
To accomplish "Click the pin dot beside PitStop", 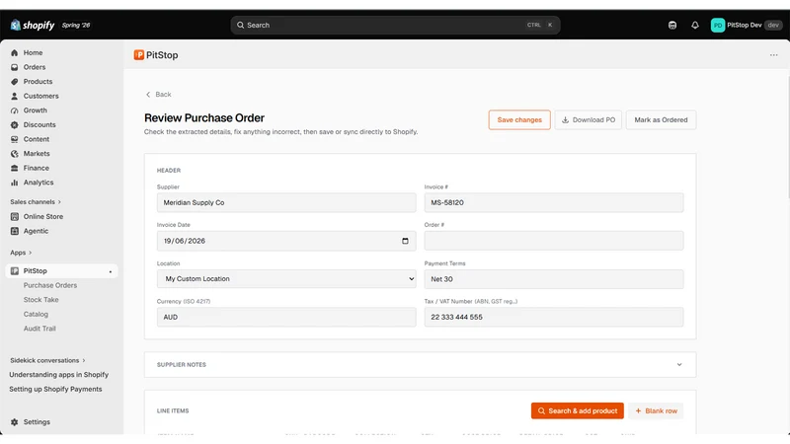I will point(111,272).
